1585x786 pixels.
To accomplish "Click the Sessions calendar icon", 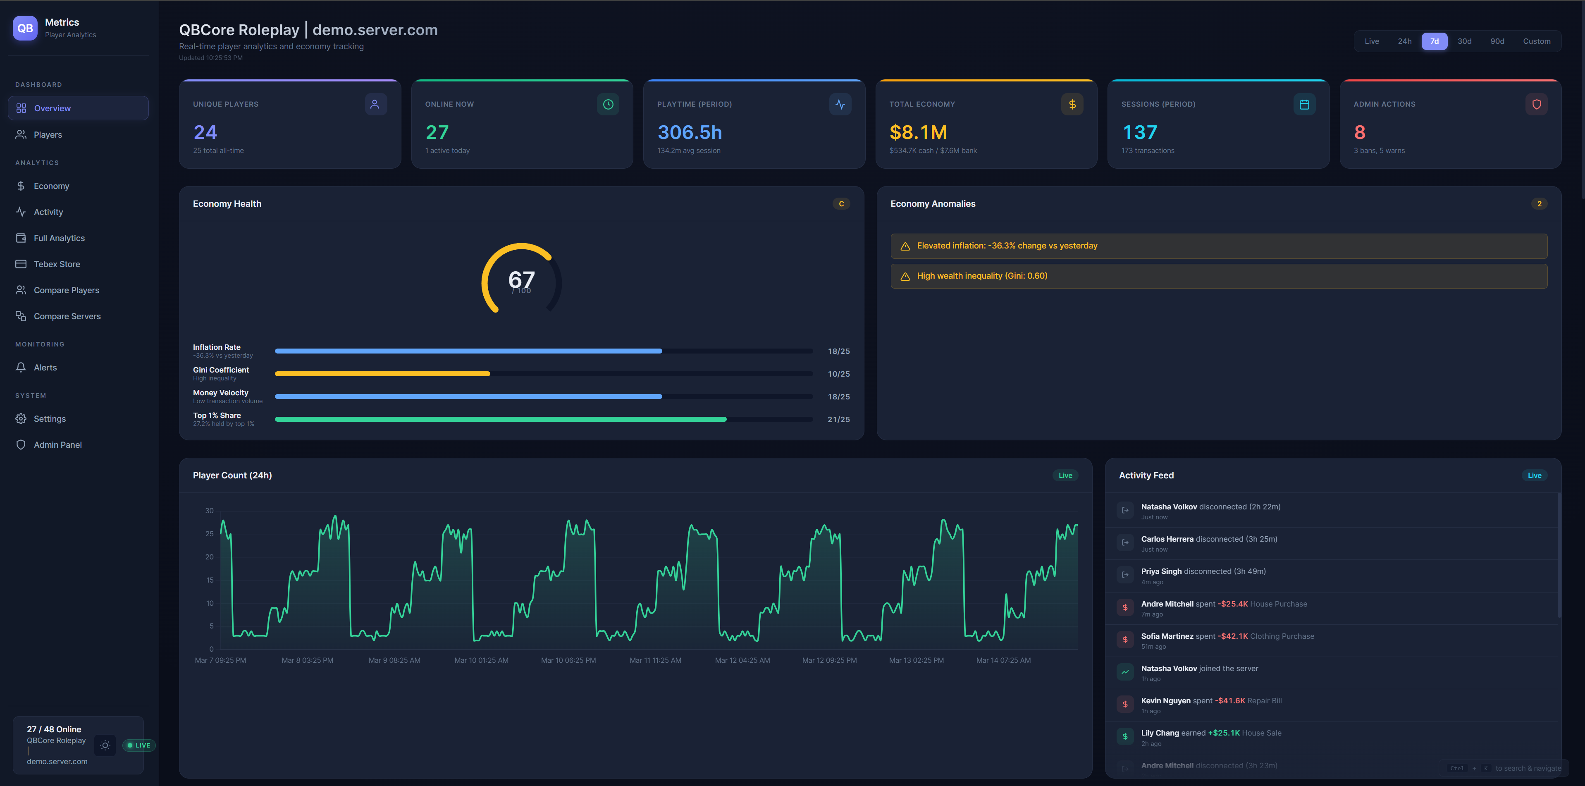I will point(1304,104).
